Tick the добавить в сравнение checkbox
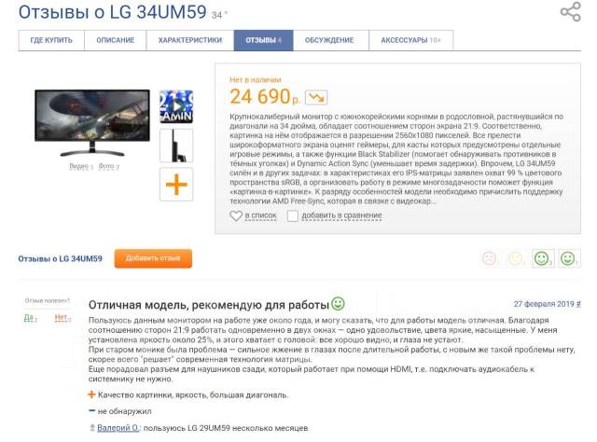Viewport: 597px width, 442px height. [292, 215]
